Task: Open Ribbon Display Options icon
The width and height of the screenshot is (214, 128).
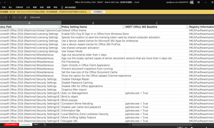Action: pyautogui.click(x=199, y=2)
